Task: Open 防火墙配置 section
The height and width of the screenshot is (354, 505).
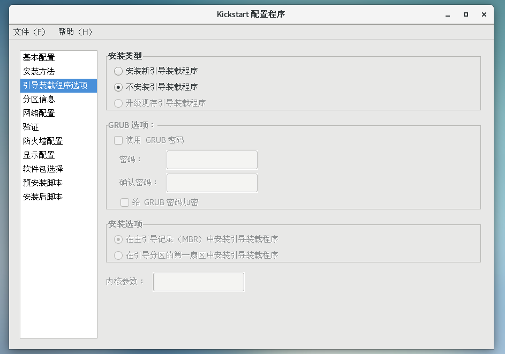Action: 58,141
